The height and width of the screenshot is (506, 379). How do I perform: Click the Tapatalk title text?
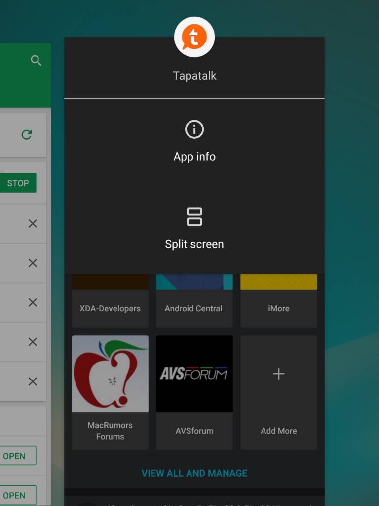194,76
